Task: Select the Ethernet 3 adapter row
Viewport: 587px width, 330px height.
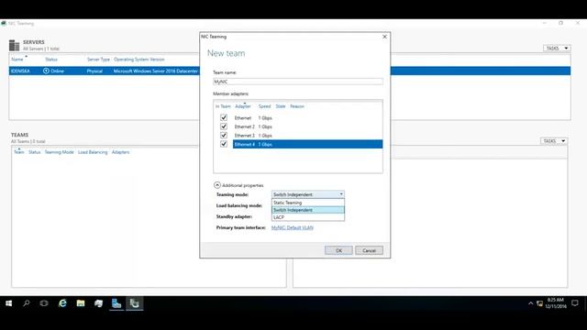Action: coord(308,136)
